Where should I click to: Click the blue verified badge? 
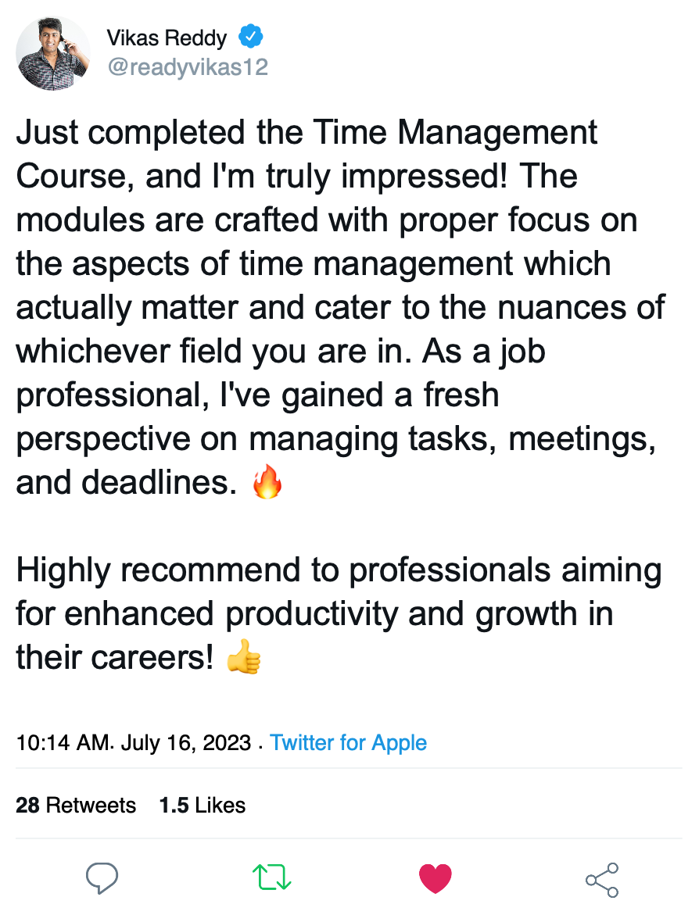coord(250,37)
